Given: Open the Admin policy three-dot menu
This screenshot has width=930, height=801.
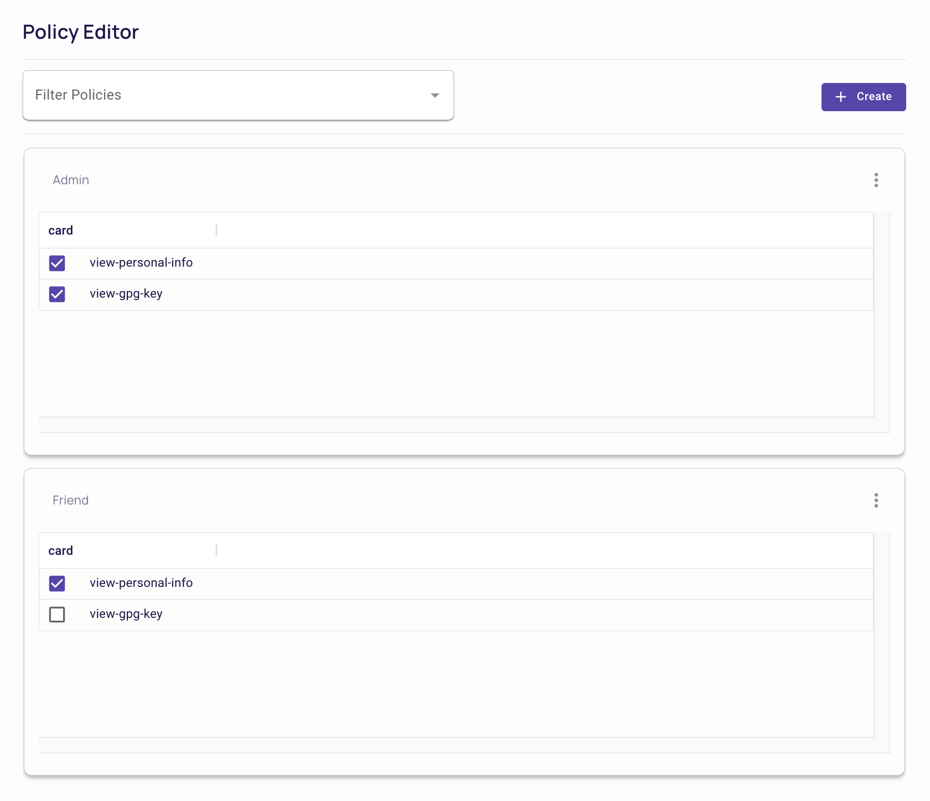Looking at the screenshot, I should coord(876,180).
